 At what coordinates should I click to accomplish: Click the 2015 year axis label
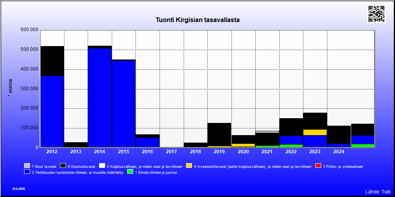pyautogui.click(x=124, y=152)
